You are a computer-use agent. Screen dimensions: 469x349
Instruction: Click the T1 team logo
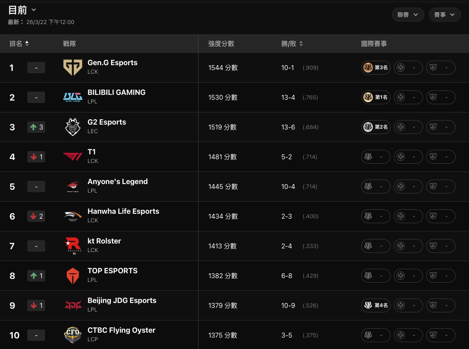[73, 157]
